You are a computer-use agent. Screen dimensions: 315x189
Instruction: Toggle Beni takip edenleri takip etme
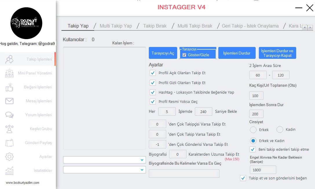click(252, 149)
